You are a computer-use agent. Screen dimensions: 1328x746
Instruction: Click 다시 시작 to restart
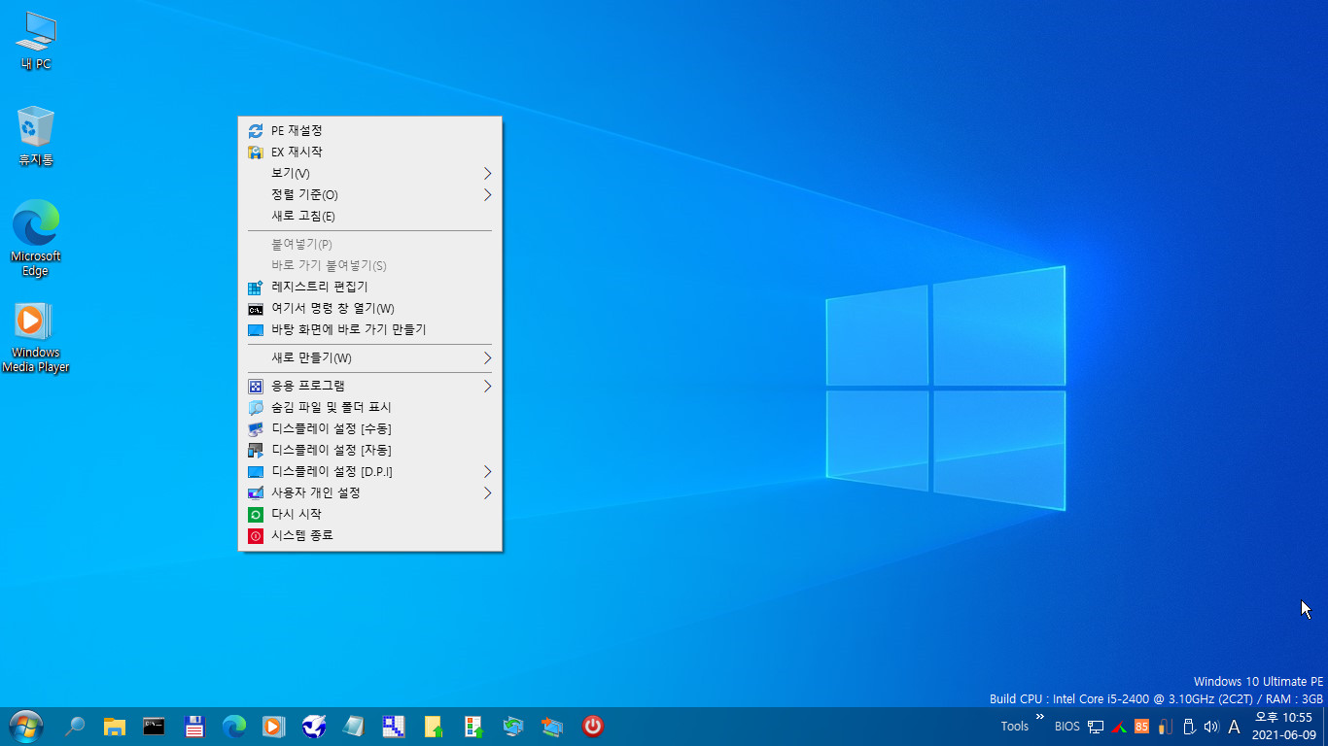pyautogui.click(x=369, y=514)
